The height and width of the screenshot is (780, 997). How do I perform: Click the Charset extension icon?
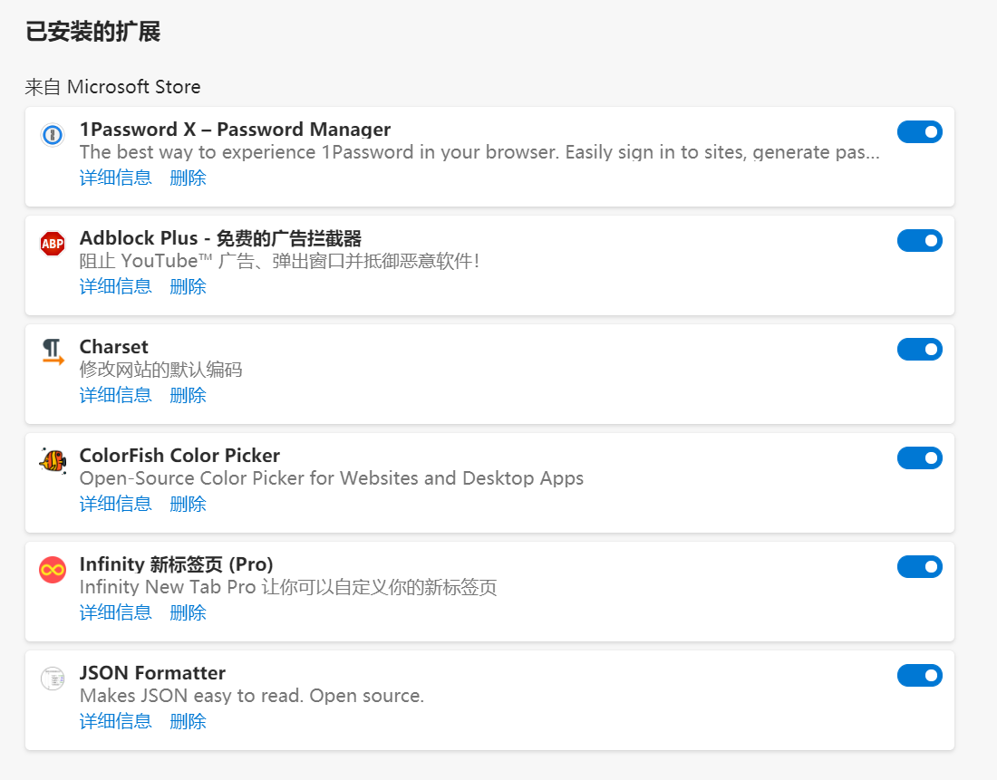53,351
